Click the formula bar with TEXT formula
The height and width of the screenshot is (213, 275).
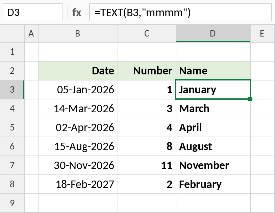[180, 13]
